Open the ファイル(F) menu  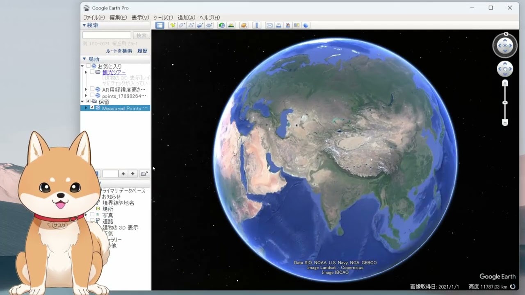[x=94, y=18]
